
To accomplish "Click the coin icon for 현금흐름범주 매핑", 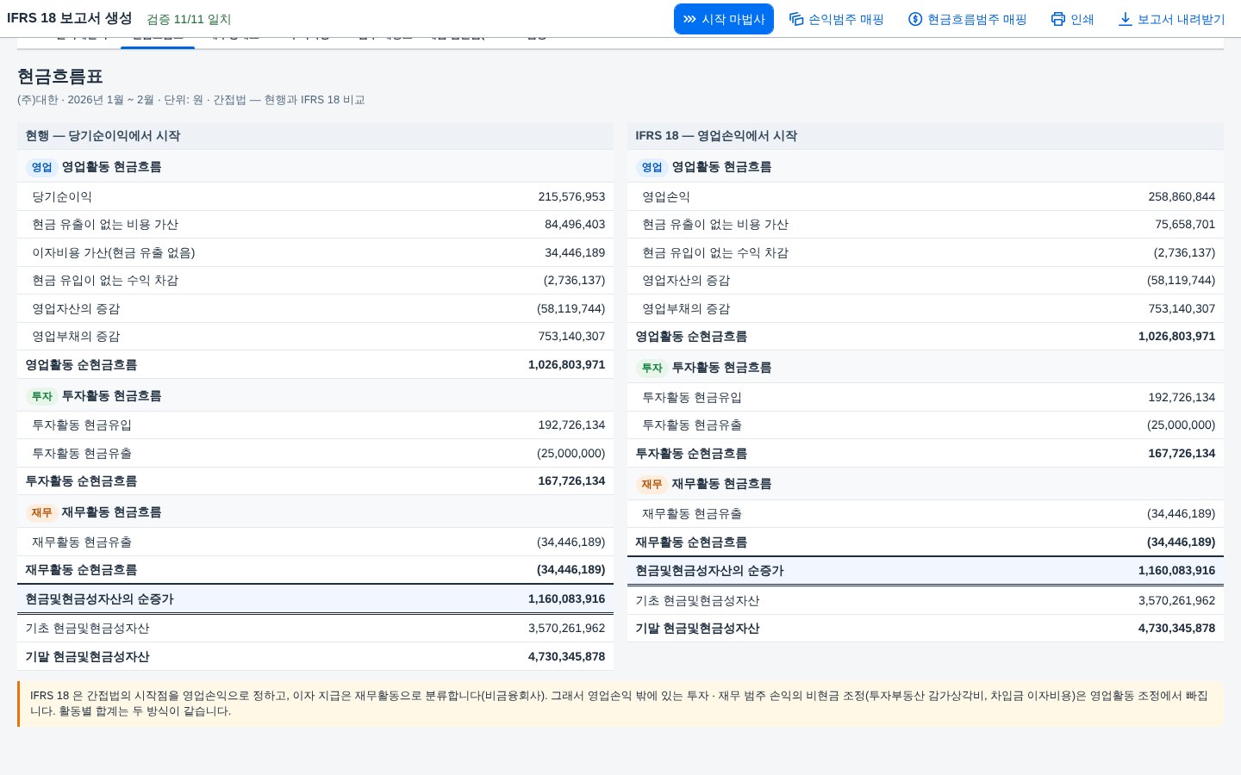I will pyautogui.click(x=915, y=19).
